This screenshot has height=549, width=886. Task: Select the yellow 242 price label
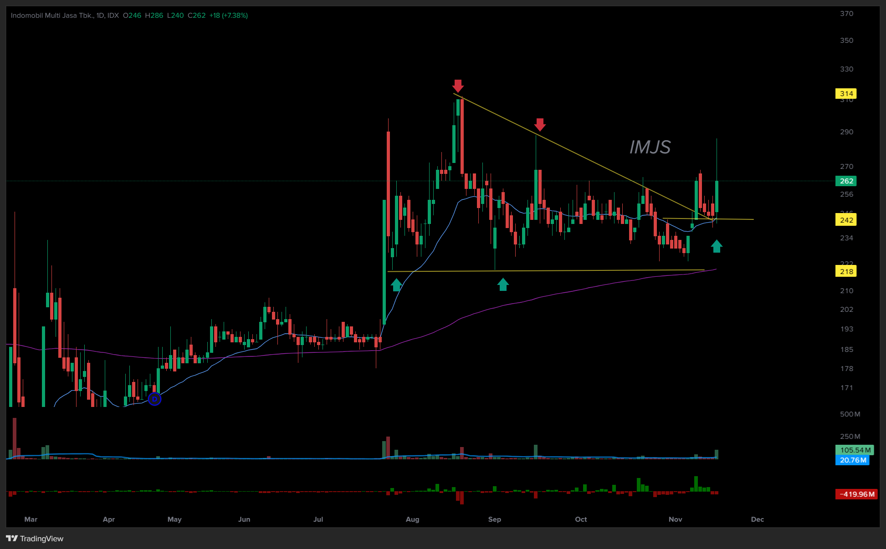[846, 220]
